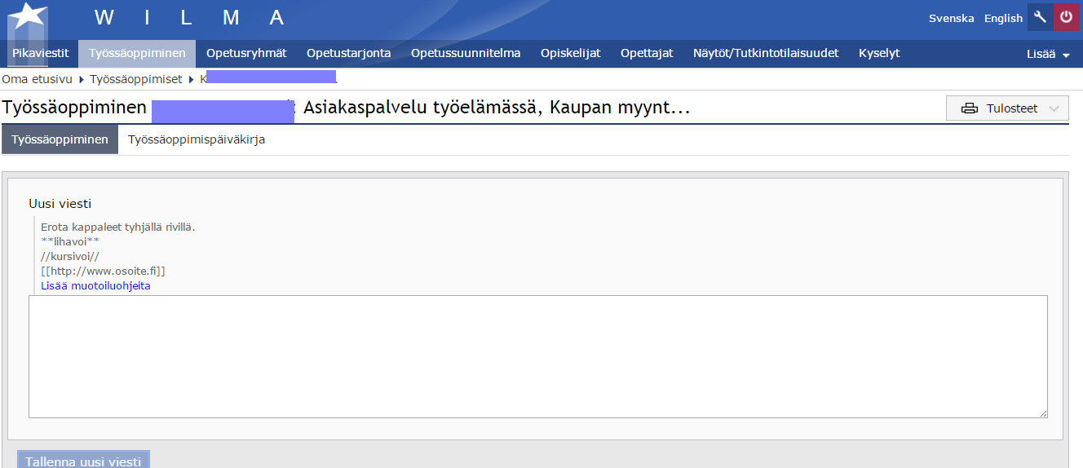Click the Oma etusivu breadcrumb
The height and width of the screenshot is (468, 1083).
[38, 79]
